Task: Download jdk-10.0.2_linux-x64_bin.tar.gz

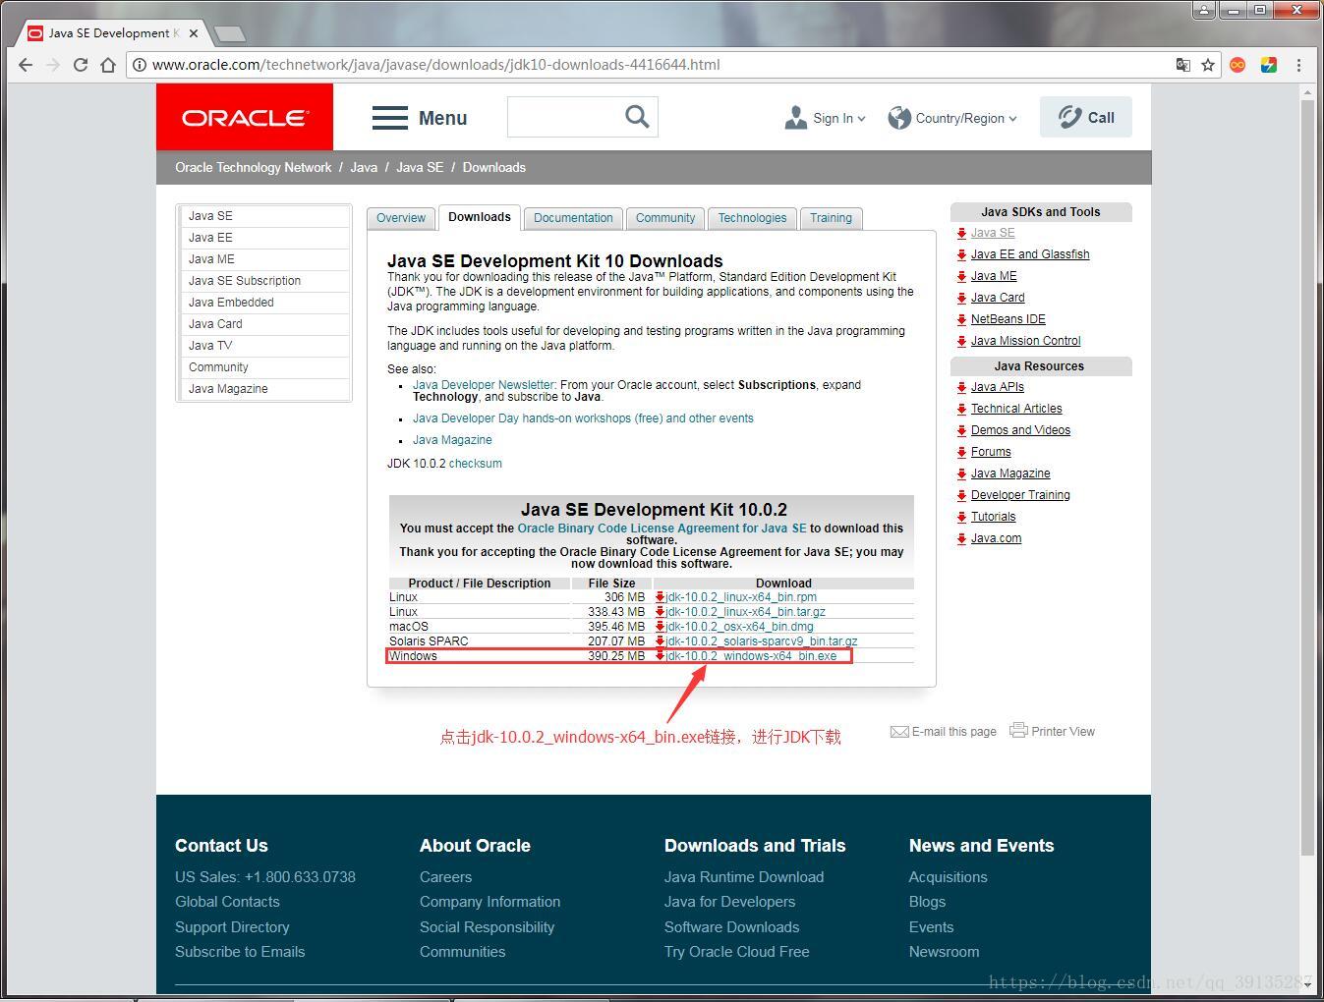Action: (746, 612)
